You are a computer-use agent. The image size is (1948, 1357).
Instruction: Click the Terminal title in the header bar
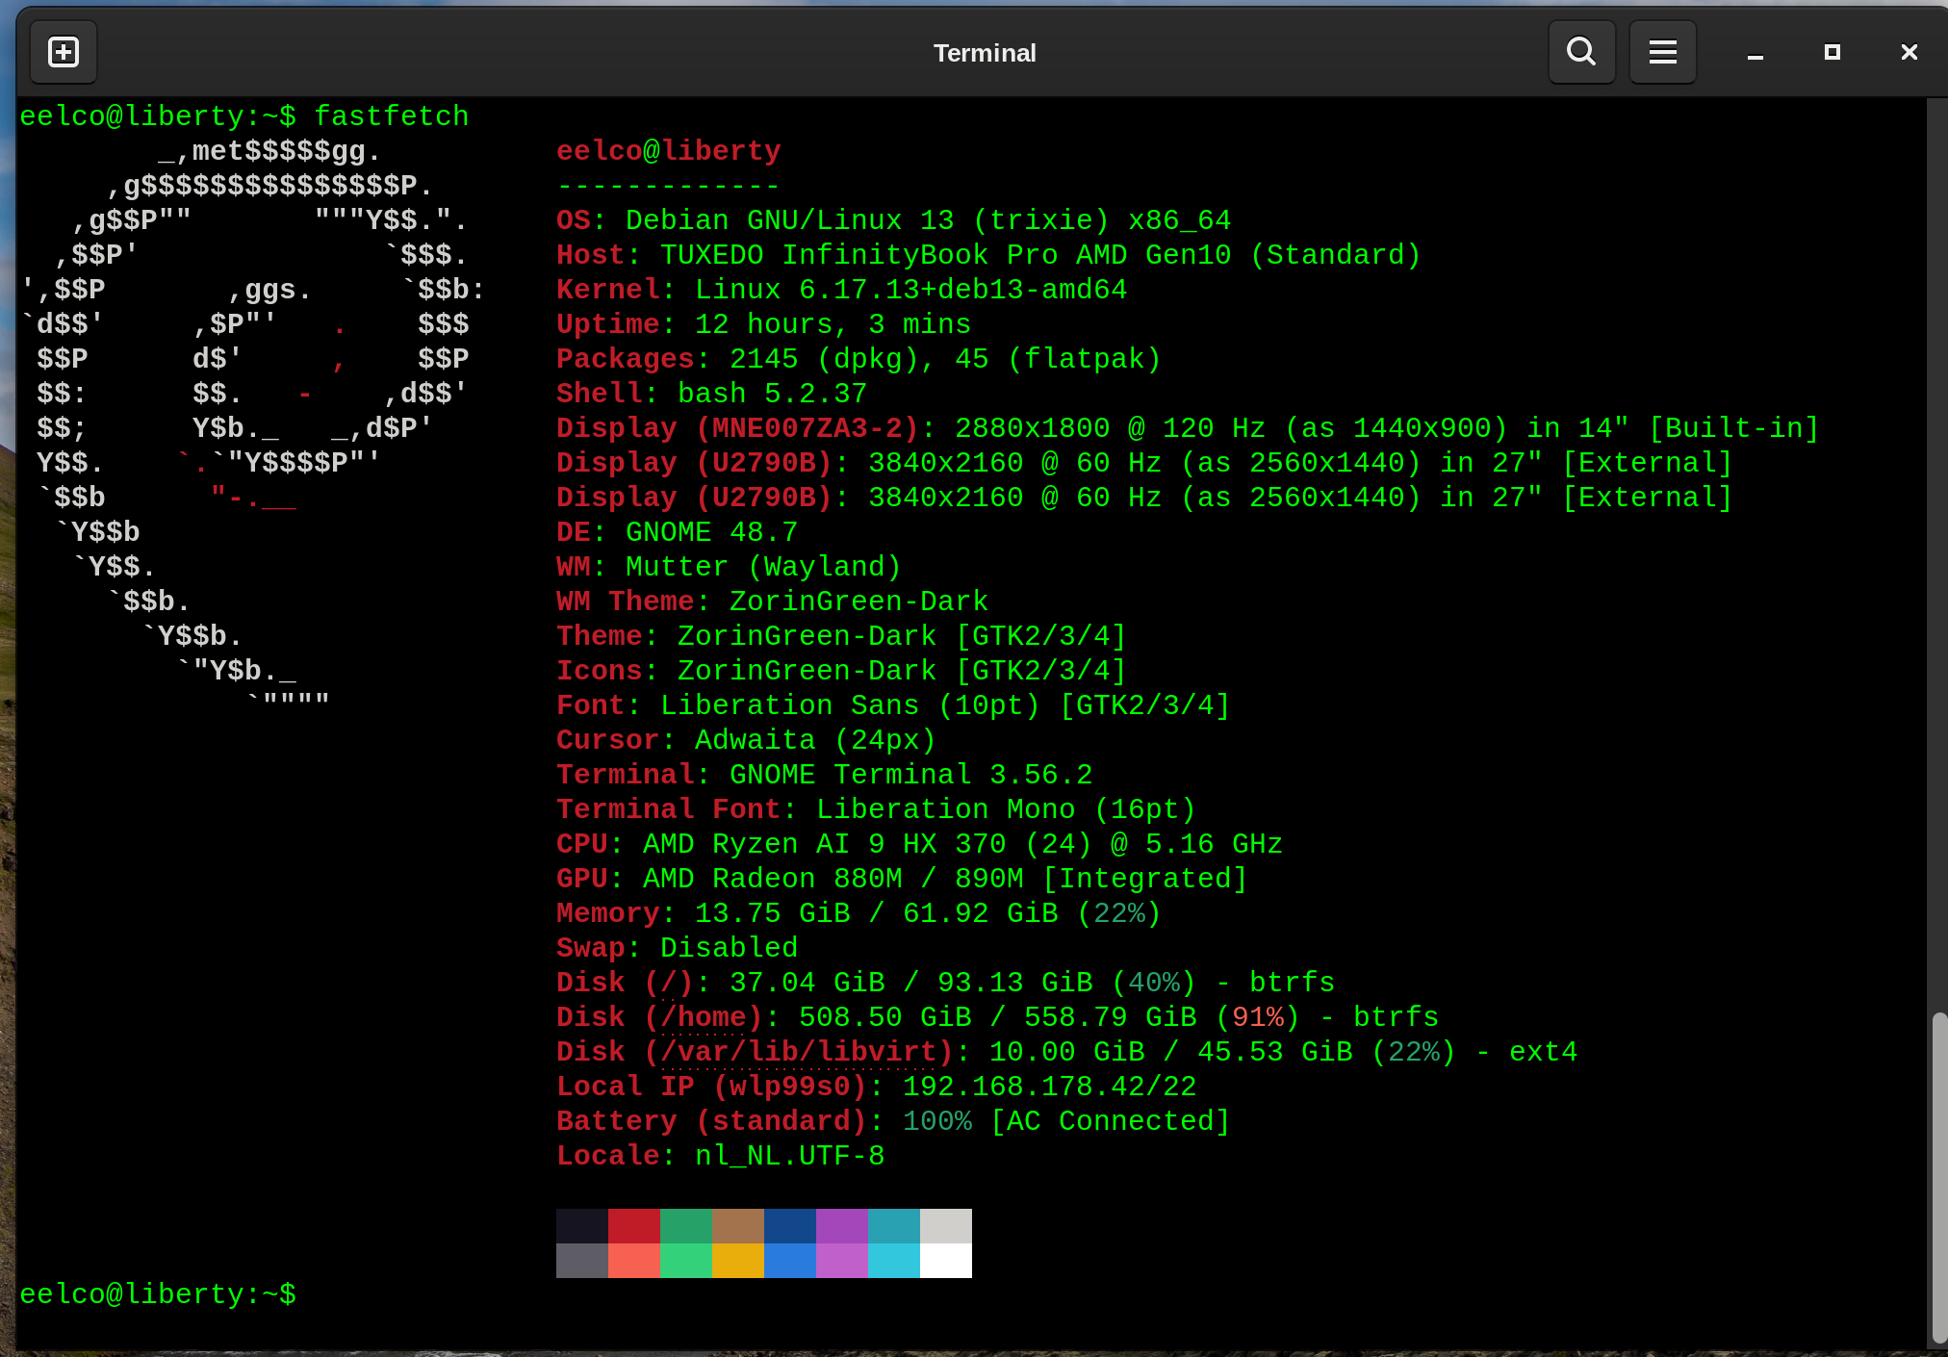click(984, 53)
